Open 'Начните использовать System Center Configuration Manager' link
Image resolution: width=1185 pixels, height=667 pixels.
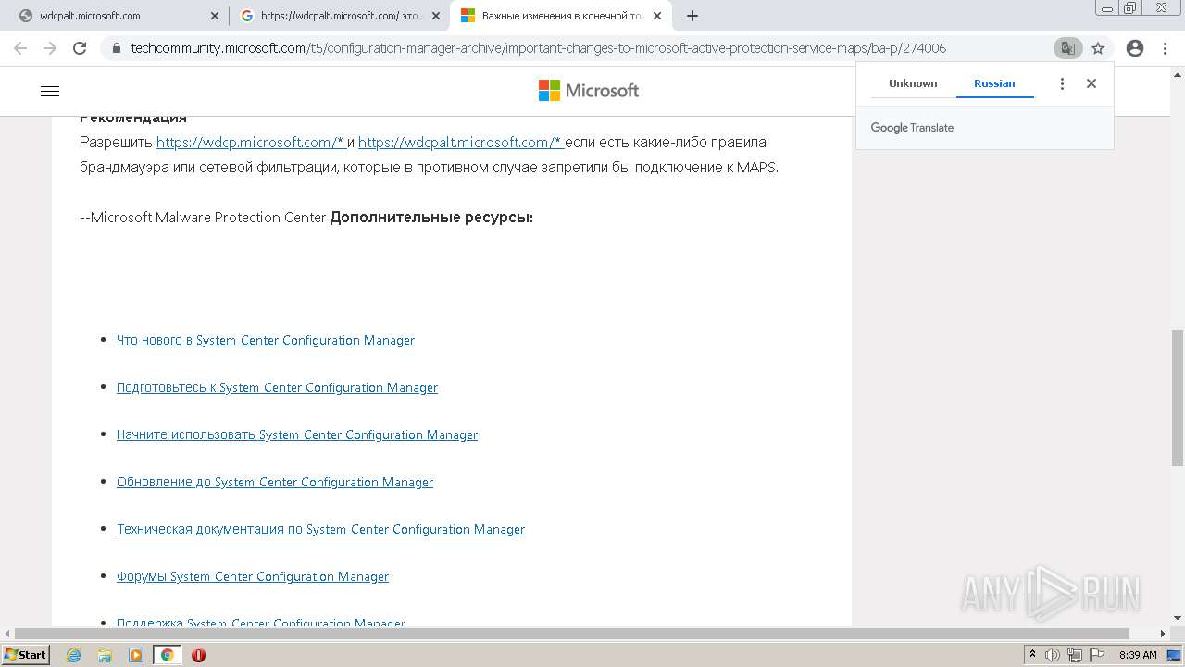click(297, 434)
